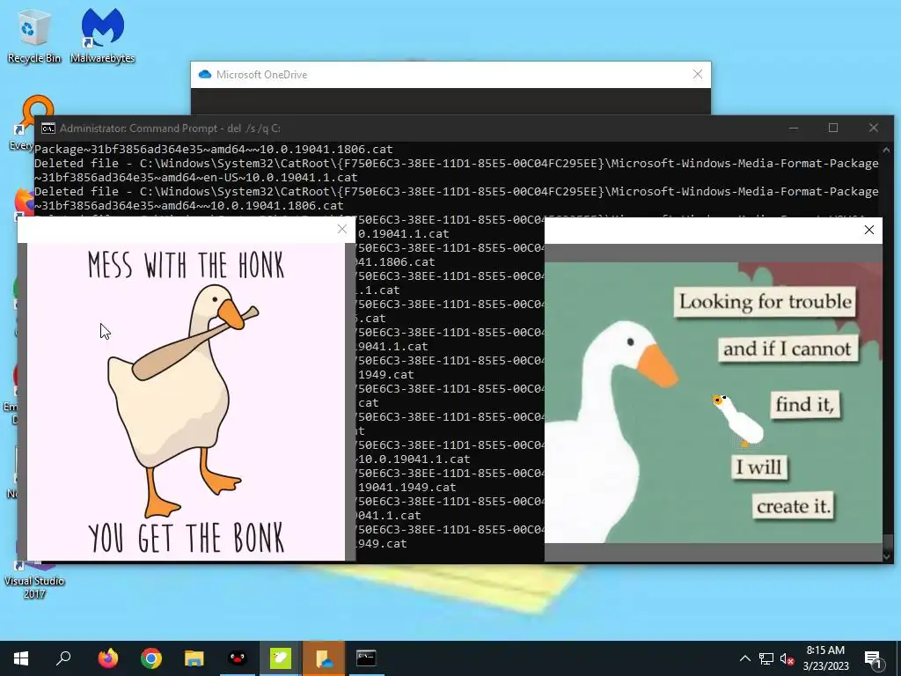This screenshot has width=901, height=676.
Task: Launch Firefox from the taskbar
Action: [x=107, y=658]
